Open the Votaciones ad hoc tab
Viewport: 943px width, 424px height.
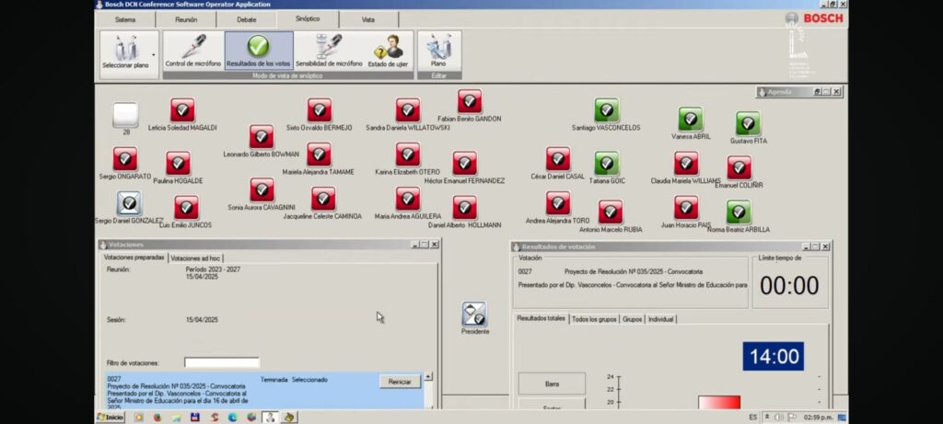point(195,258)
